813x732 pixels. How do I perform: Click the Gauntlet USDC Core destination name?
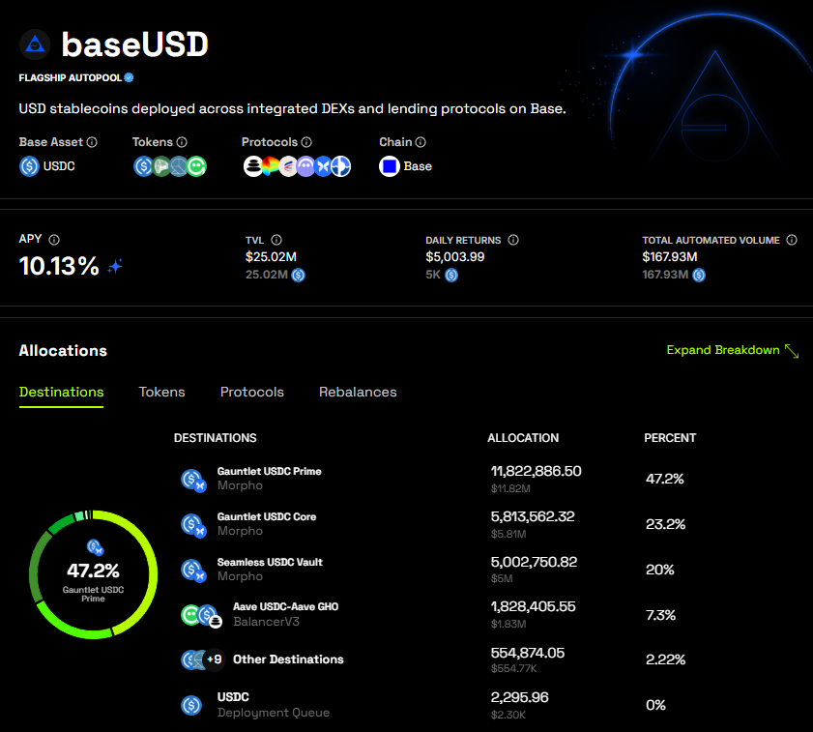click(x=267, y=516)
